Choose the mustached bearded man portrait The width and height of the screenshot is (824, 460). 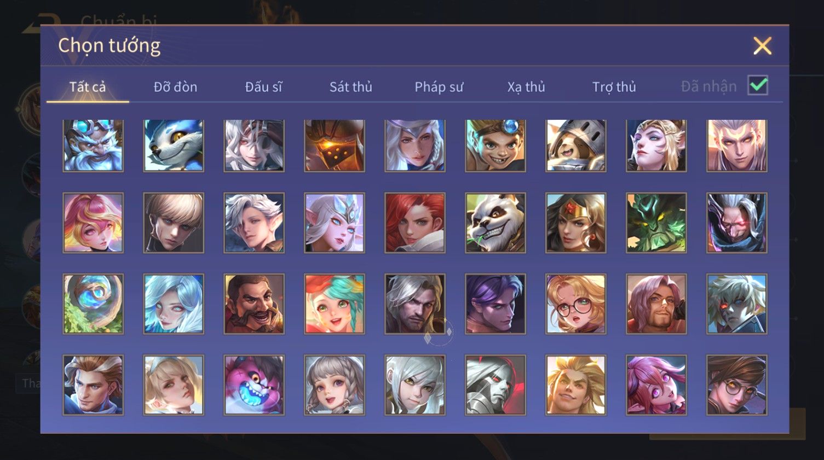coord(254,304)
